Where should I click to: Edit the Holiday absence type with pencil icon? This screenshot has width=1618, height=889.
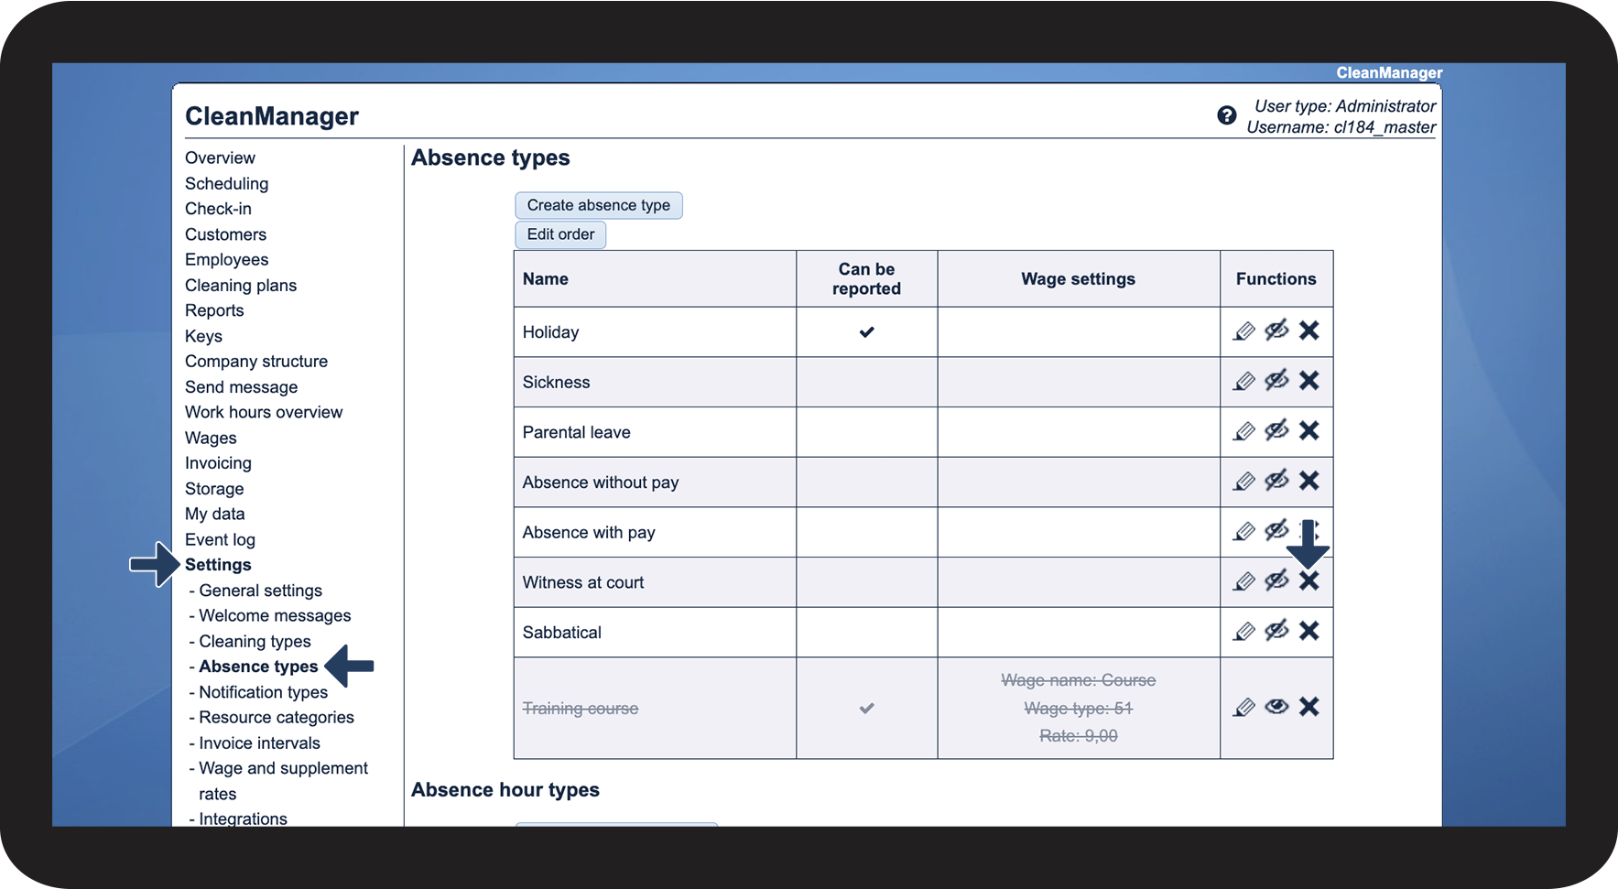tap(1243, 331)
